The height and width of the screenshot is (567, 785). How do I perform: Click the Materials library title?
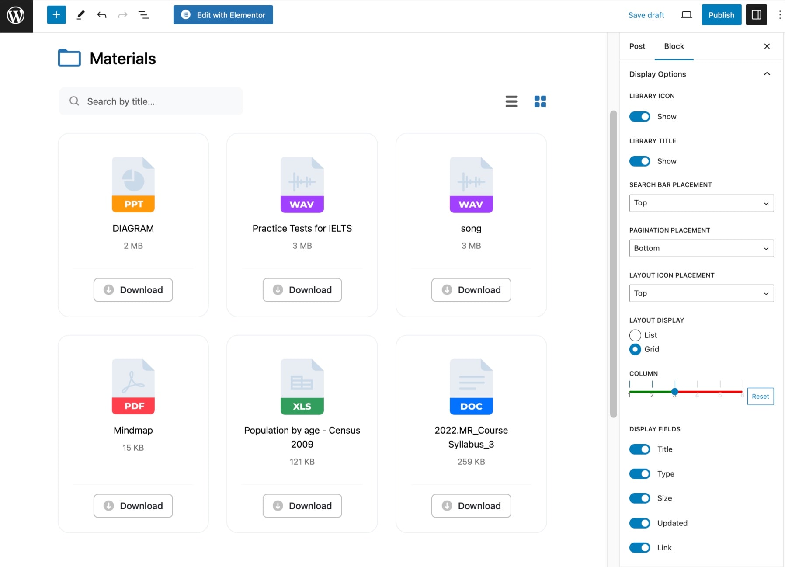click(123, 59)
